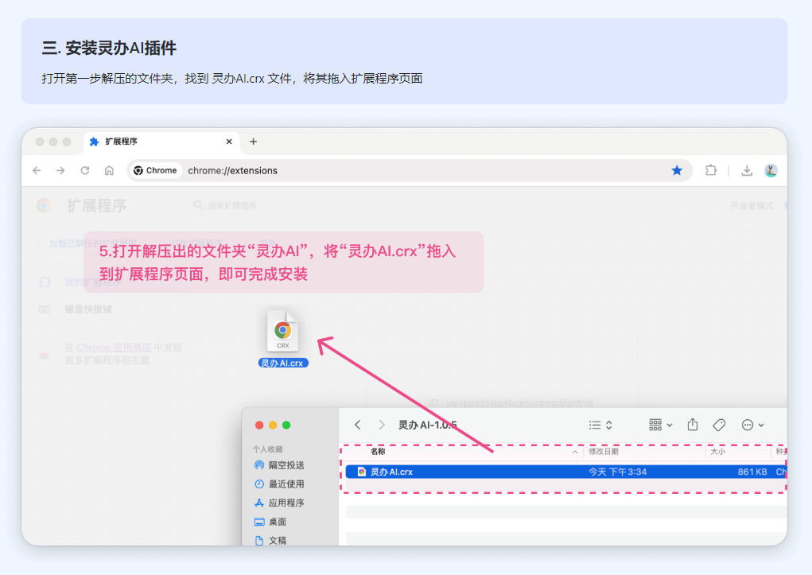812x575 pixels.
Task: Click the bookmark star in address bar
Action: coord(677,170)
